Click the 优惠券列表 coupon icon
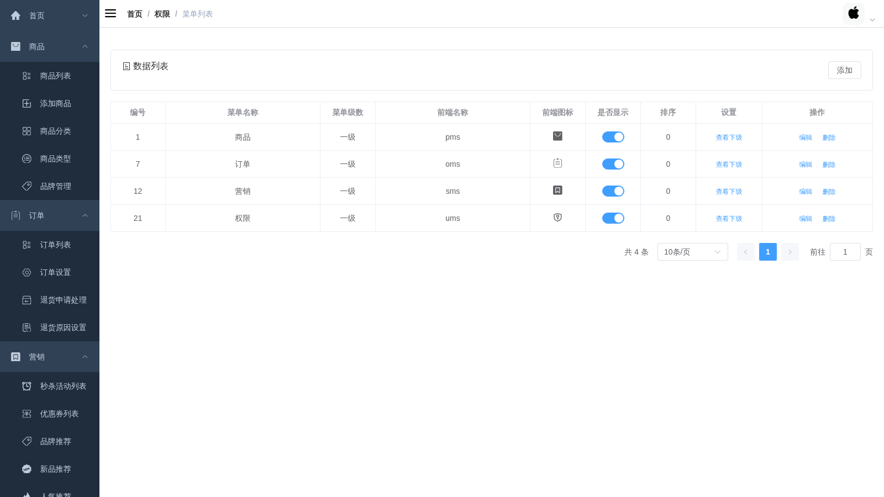This screenshot has width=884, height=497. (x=27, y=414)
